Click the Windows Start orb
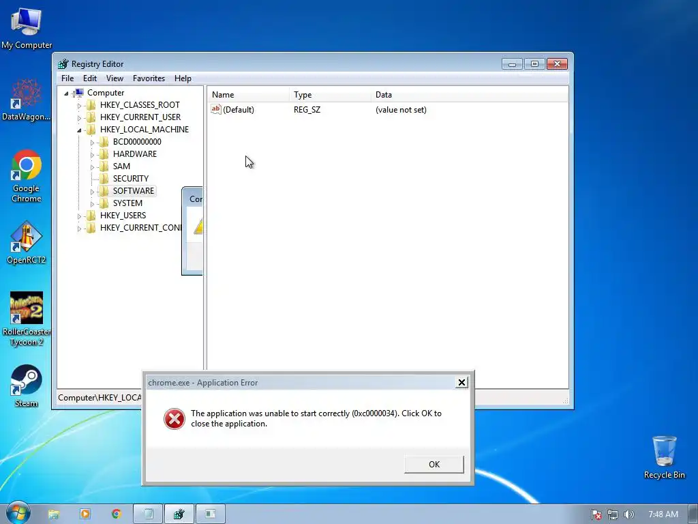 (18, 513)
